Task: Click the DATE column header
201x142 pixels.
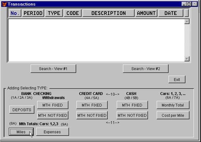Action: click(x=171, y=13)
